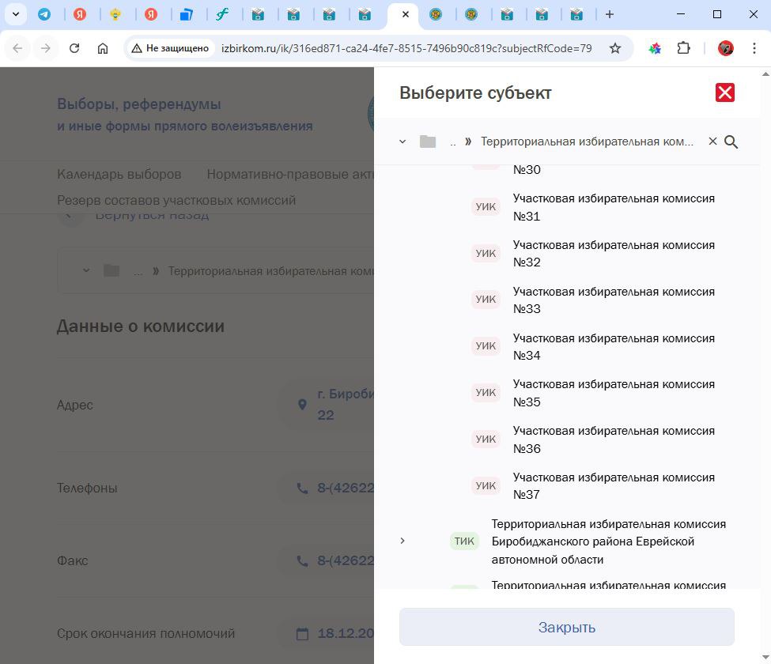Screen dimensions: 771x664
Task: Switch to the blue document icon tab
Action: pos(187,15)
